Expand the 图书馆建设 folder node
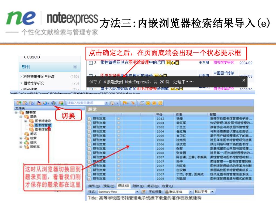276x207 pixels. coord(26,121)
